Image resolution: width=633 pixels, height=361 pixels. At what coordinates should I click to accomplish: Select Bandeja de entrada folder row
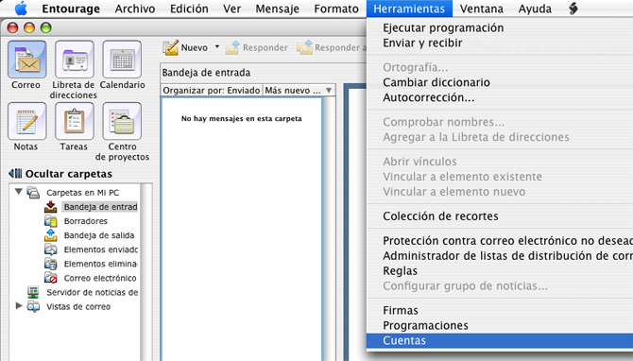click(x=75, y=207)
